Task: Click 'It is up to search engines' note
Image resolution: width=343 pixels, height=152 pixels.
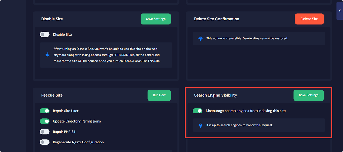Action: [240, 125]
